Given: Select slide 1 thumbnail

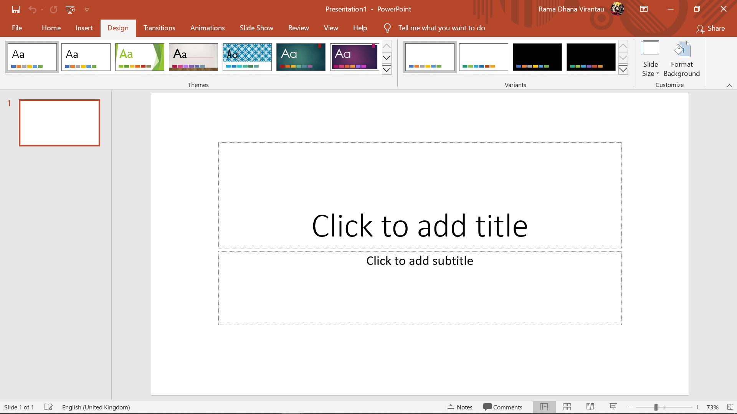Looking at the screenshot, I should tap(59, 123).
